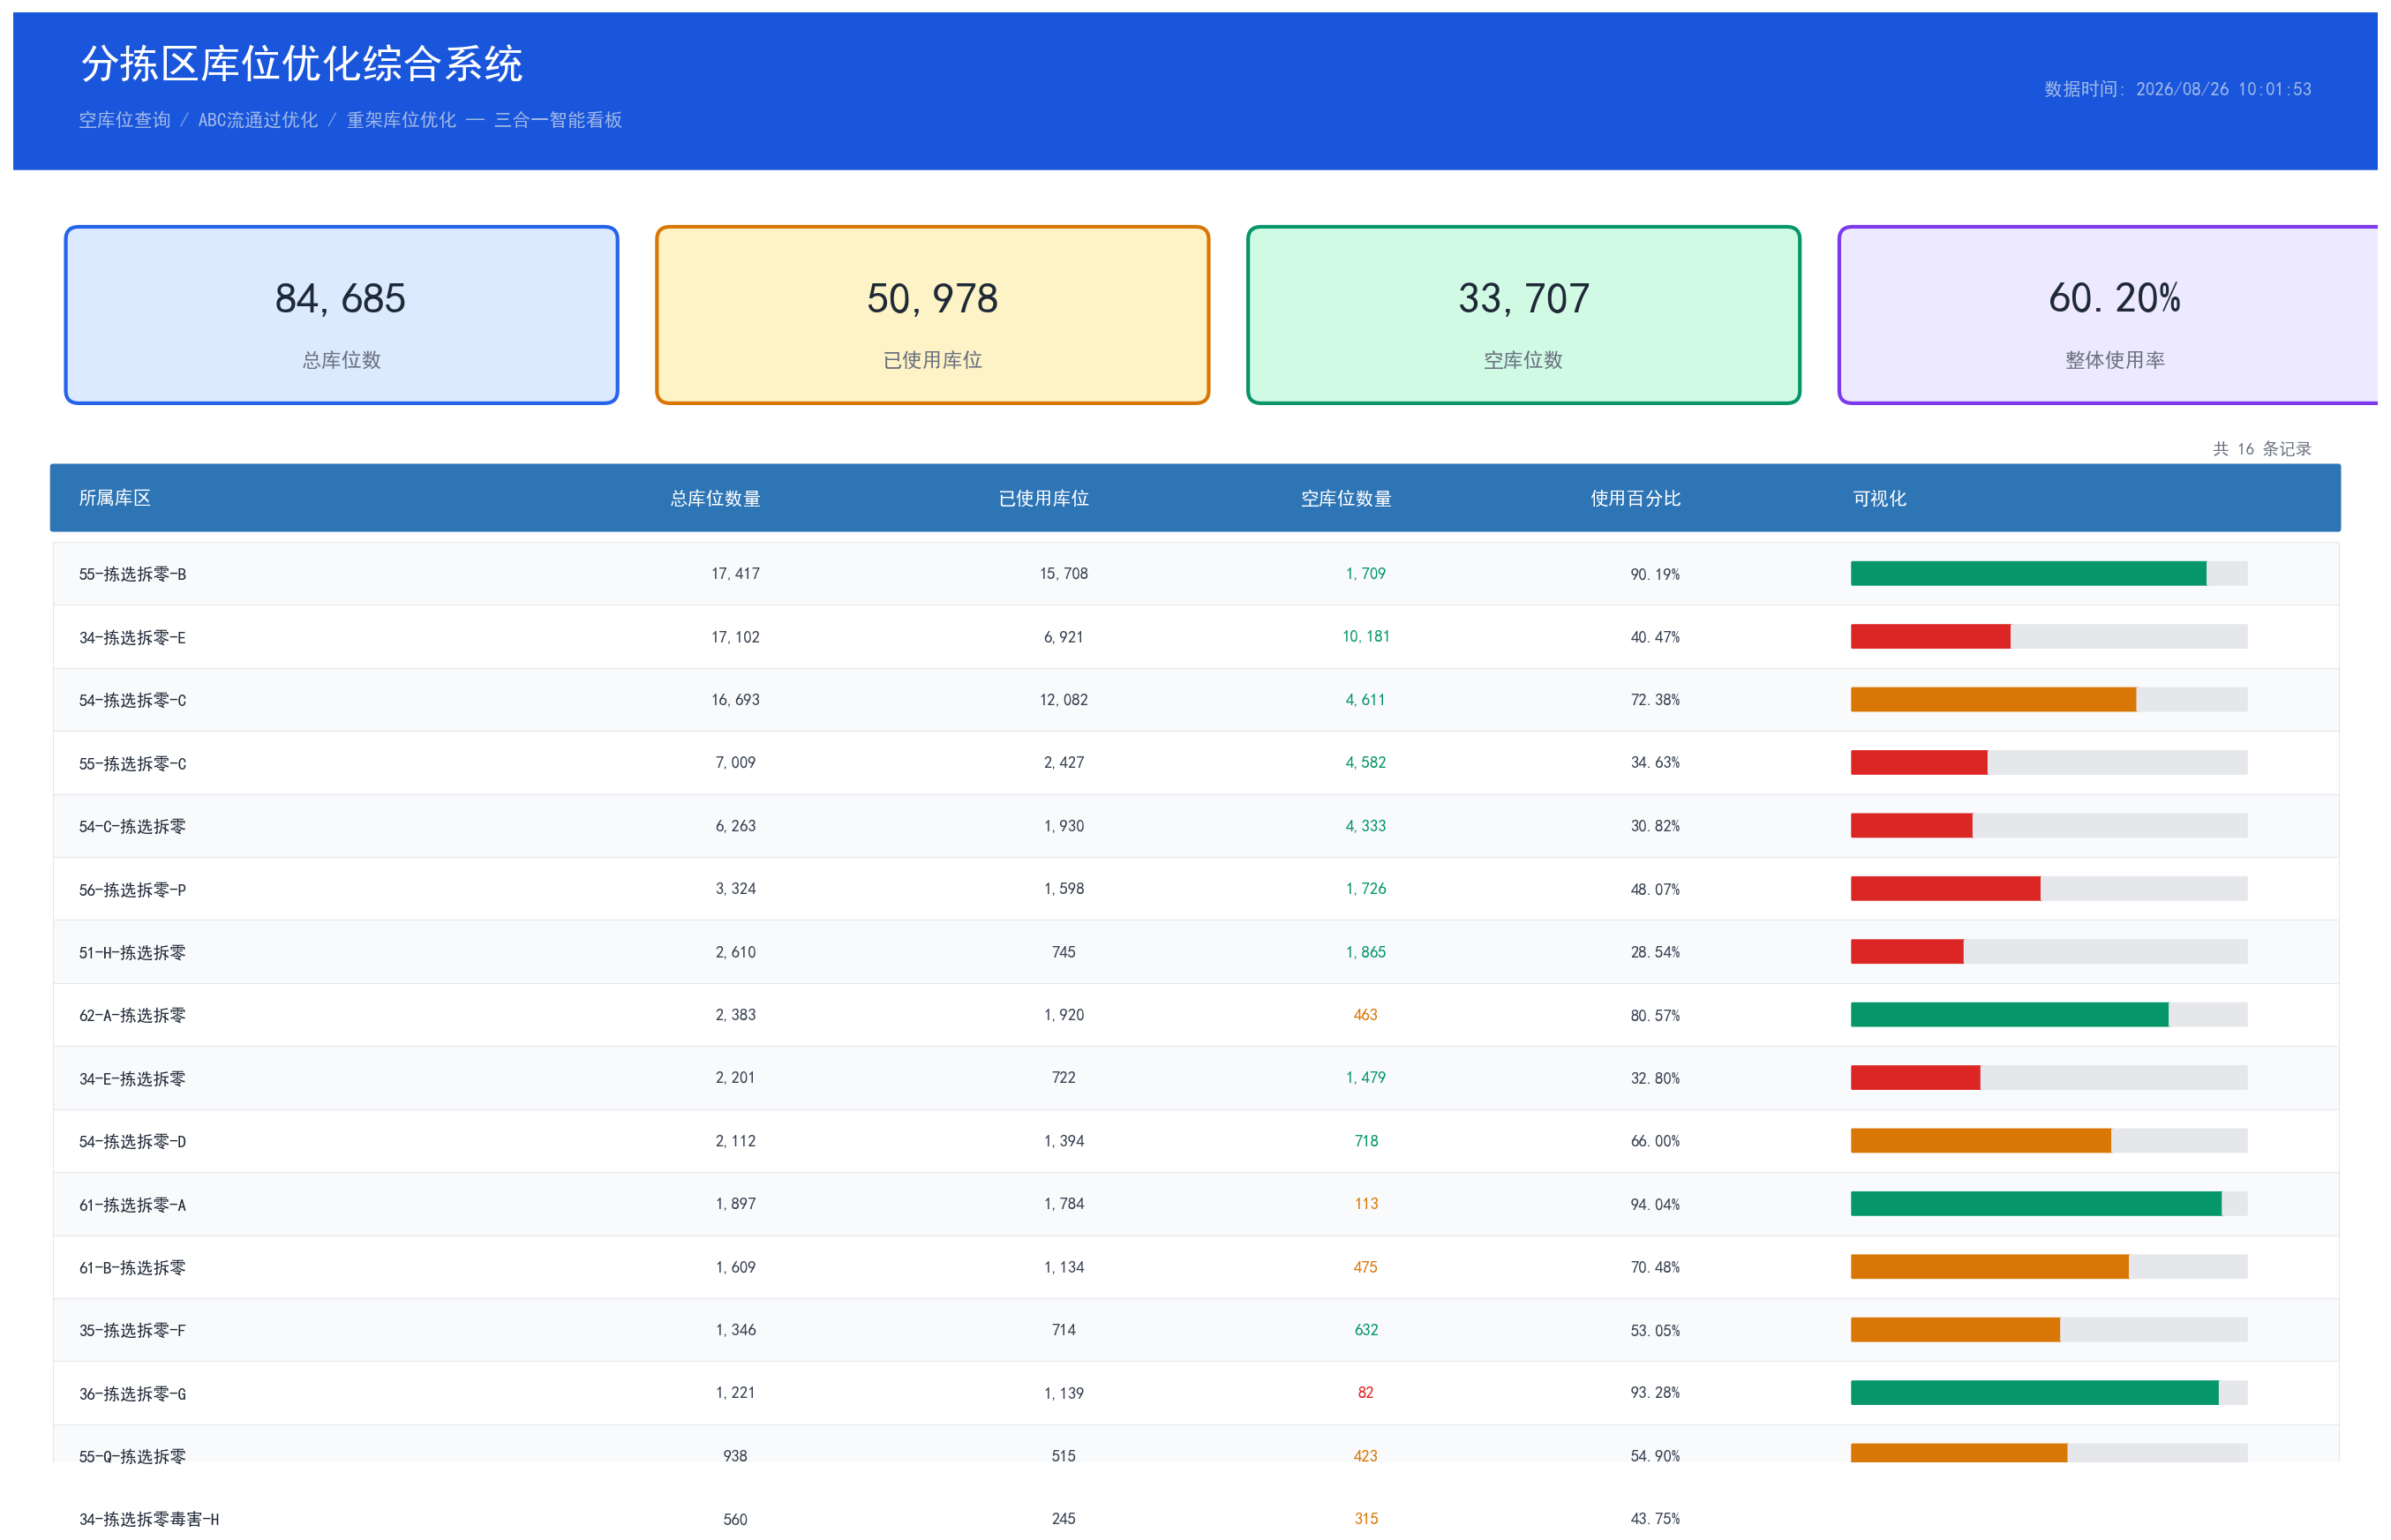
Task: Go to 重架库位优化 in the breadcrumb
Action: click(x=401, y=120)
